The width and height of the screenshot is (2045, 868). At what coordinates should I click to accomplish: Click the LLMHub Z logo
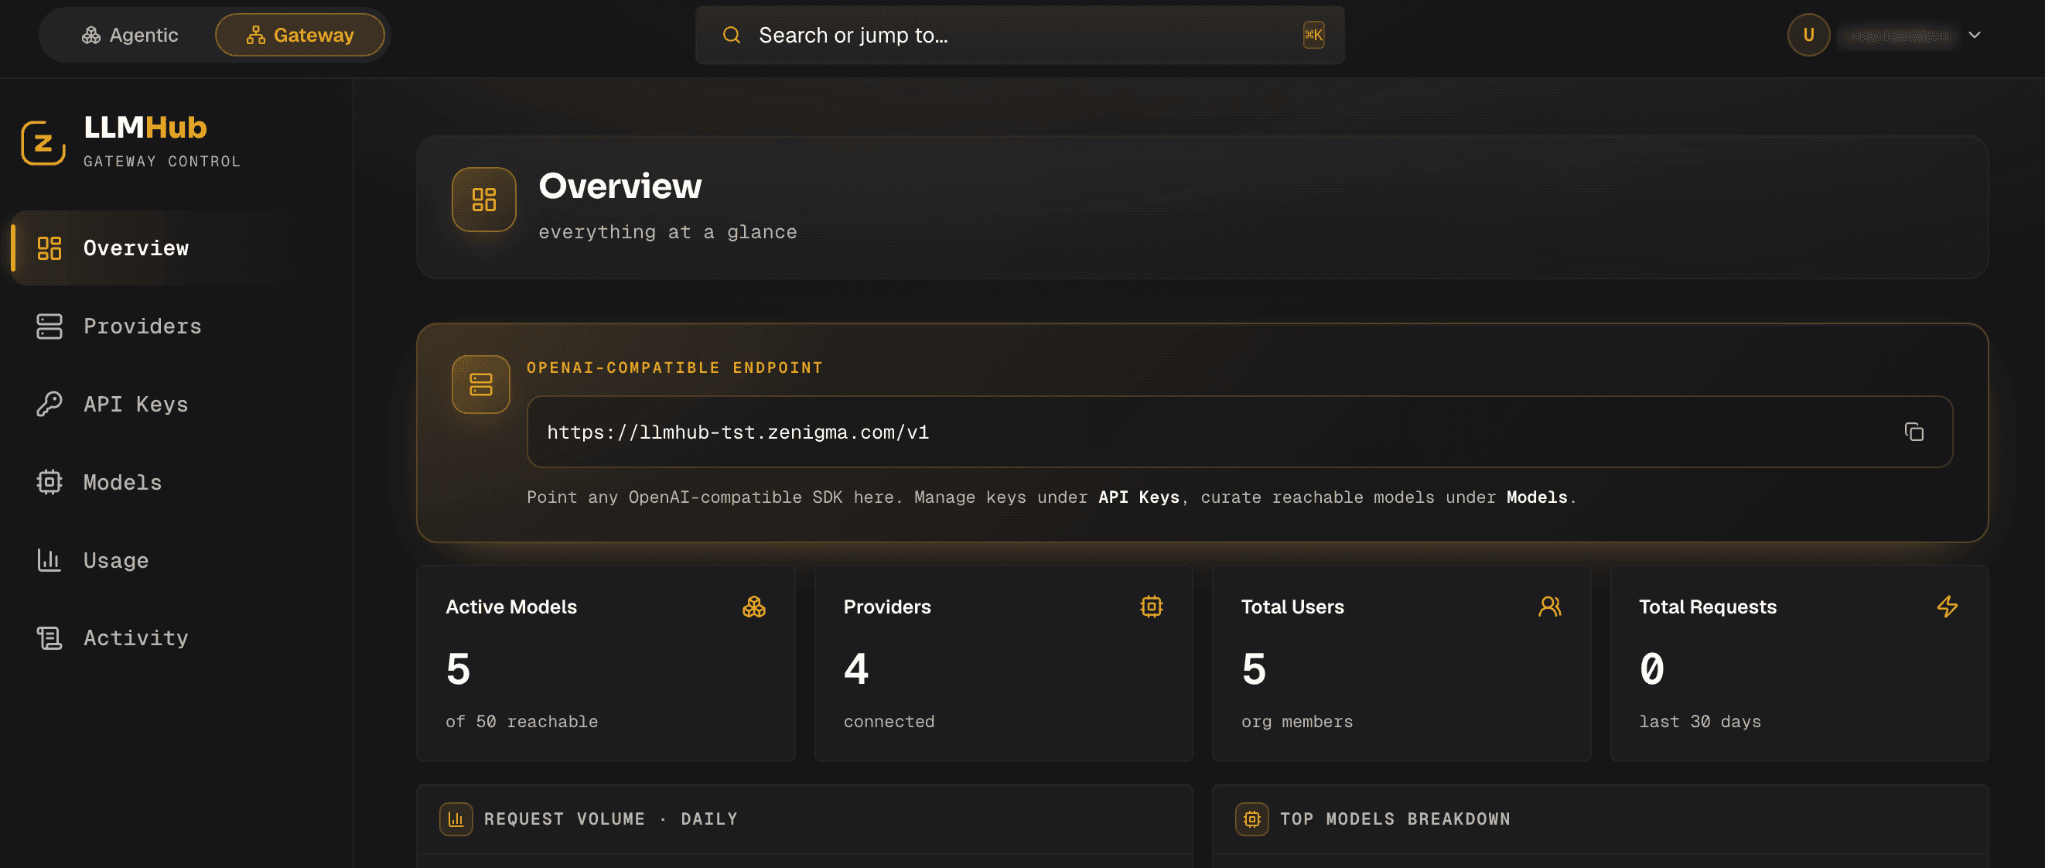43,142
